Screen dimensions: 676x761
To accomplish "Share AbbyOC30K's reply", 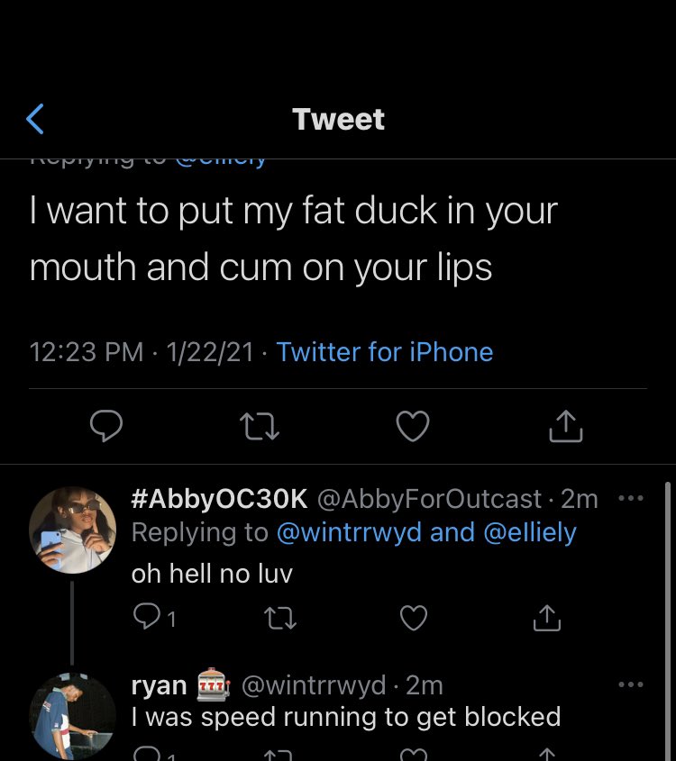I will pos(546,617).
